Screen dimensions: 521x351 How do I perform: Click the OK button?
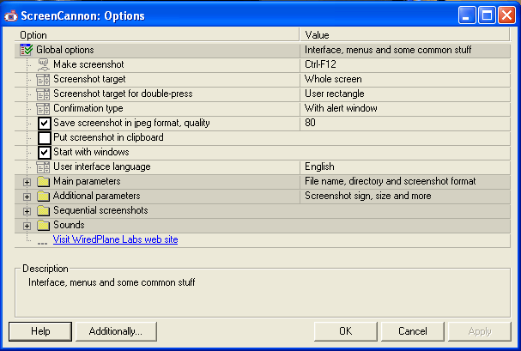point(346,331)
